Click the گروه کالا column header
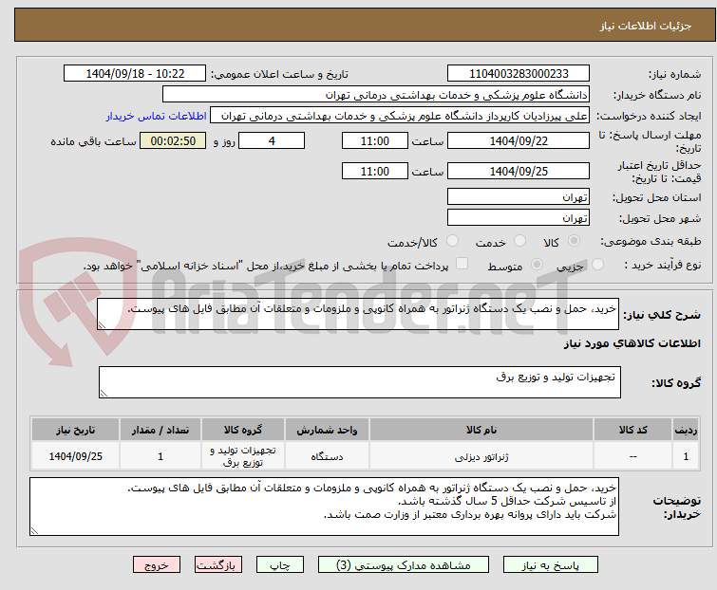 (x=243, y=430)
